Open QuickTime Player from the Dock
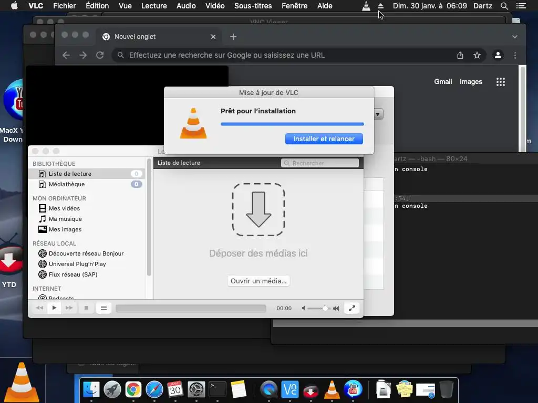Image resolution: width=538 pixels, height=403 pixels. point(269,390)
